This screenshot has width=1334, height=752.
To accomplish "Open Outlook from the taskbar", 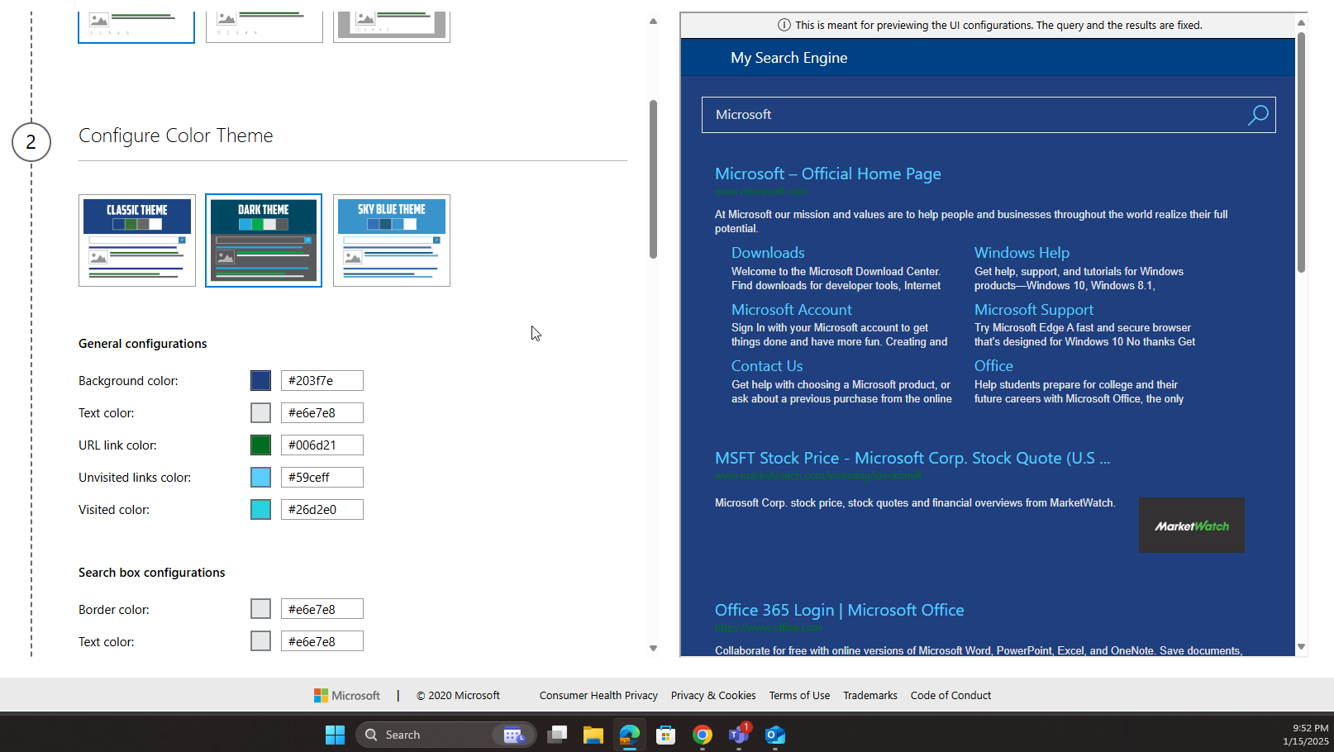I will coord(775,735).
